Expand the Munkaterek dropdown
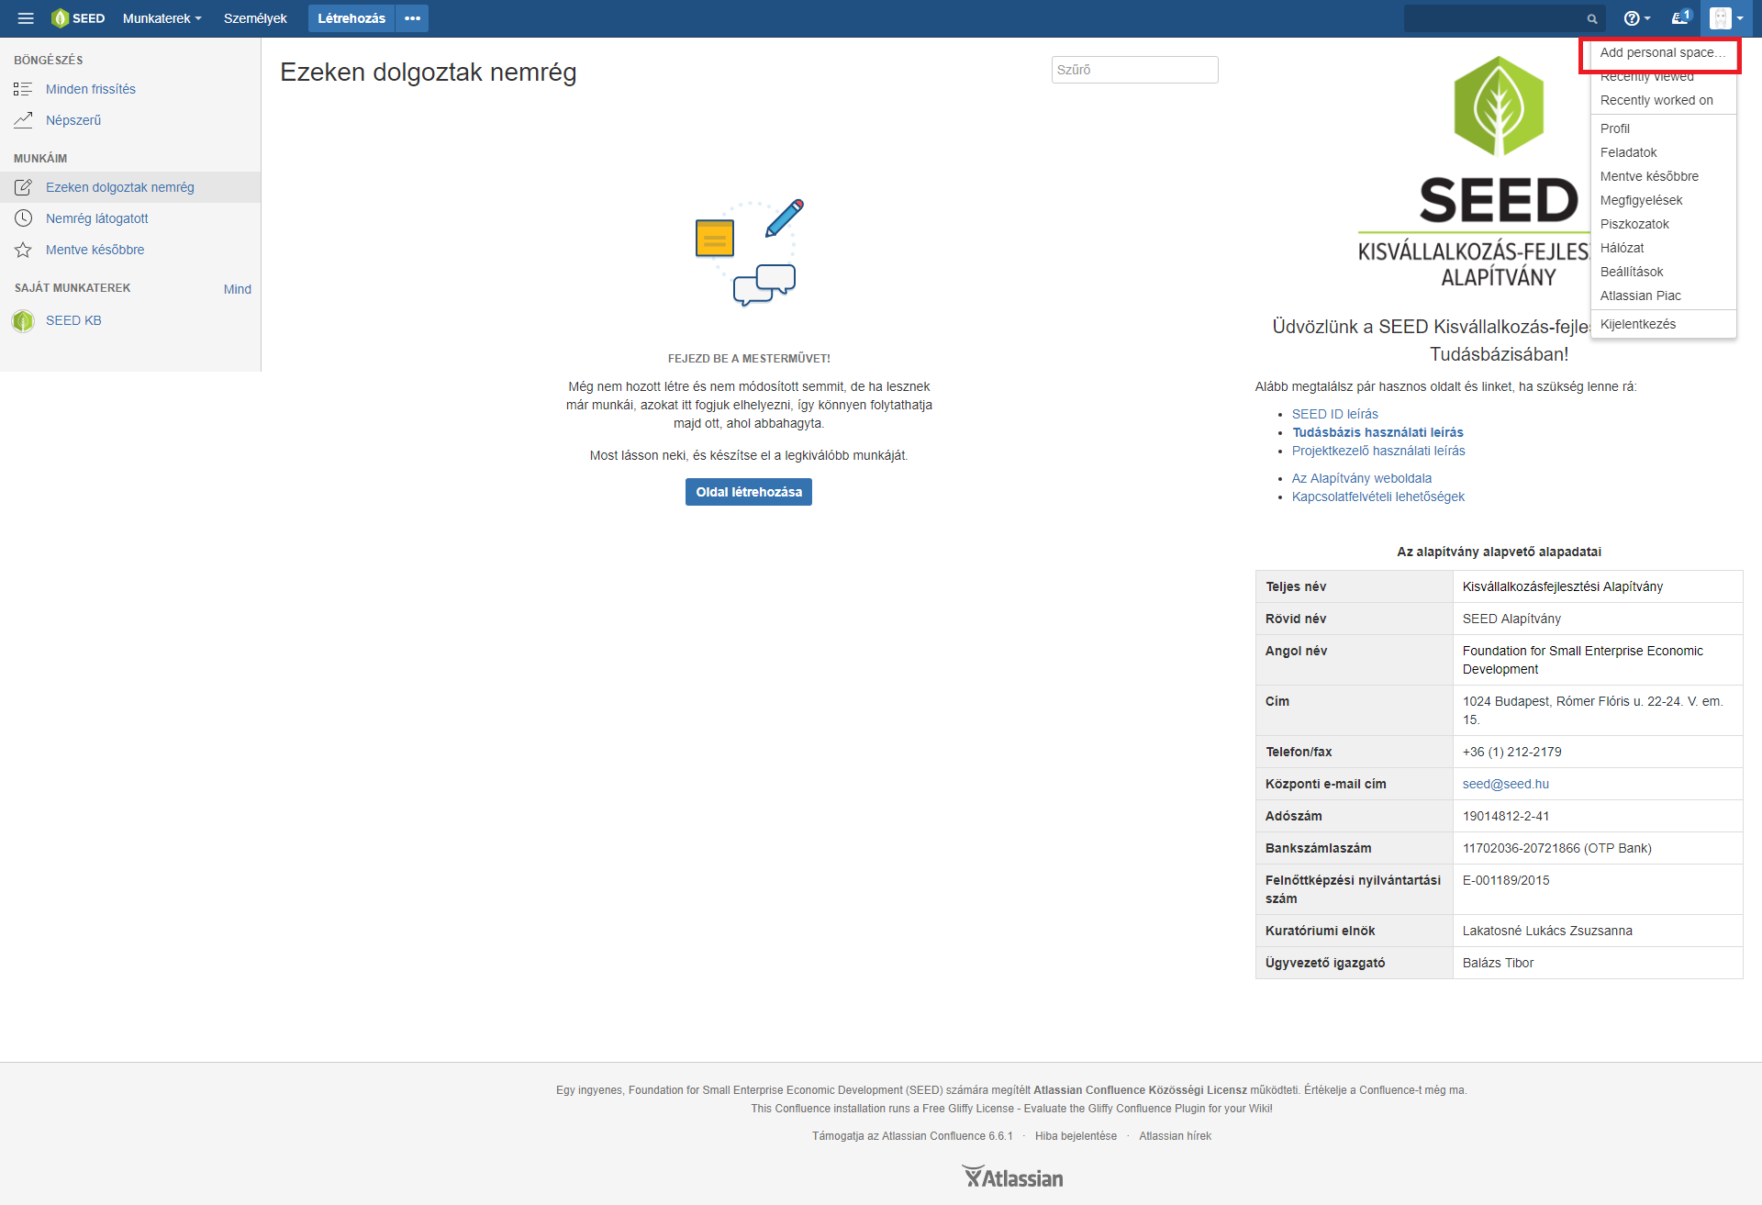Viewport: 1762px width, 1205px height. pos(162,18)
